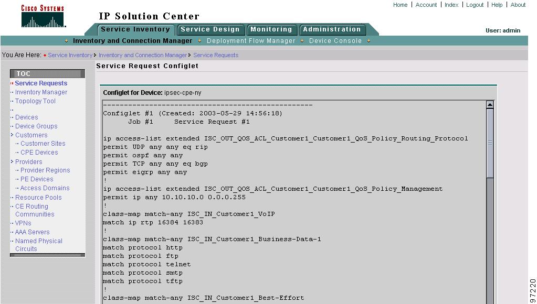The height and width of the screenshot is (304, 537).
Task: Open the Help link
Action: (497, 5)
